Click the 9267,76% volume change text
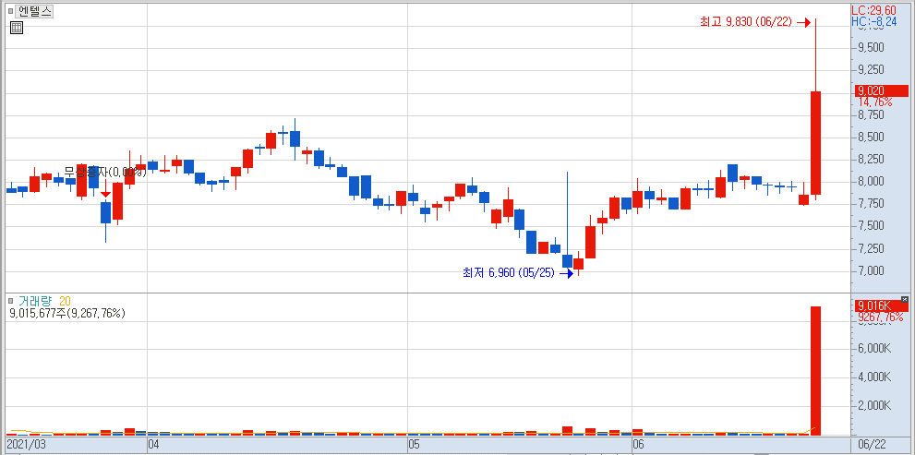 881,317
